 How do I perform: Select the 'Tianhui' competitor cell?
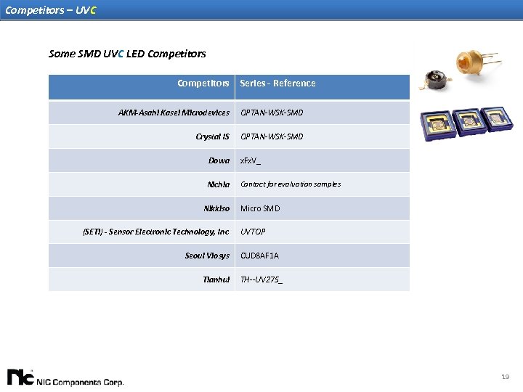142,279
